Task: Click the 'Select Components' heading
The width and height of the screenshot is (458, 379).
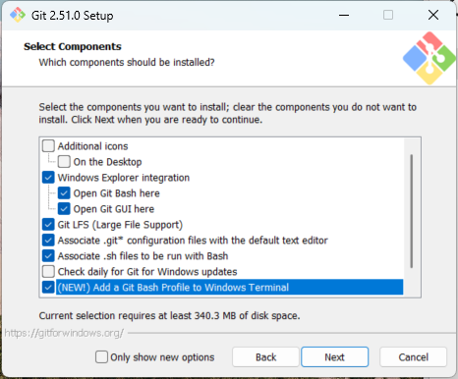Action: (73, 46)
